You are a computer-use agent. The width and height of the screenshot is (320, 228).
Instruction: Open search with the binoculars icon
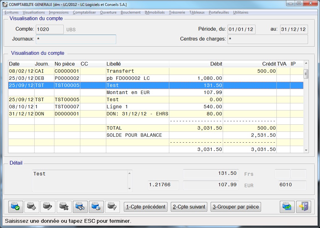[80, 207]
